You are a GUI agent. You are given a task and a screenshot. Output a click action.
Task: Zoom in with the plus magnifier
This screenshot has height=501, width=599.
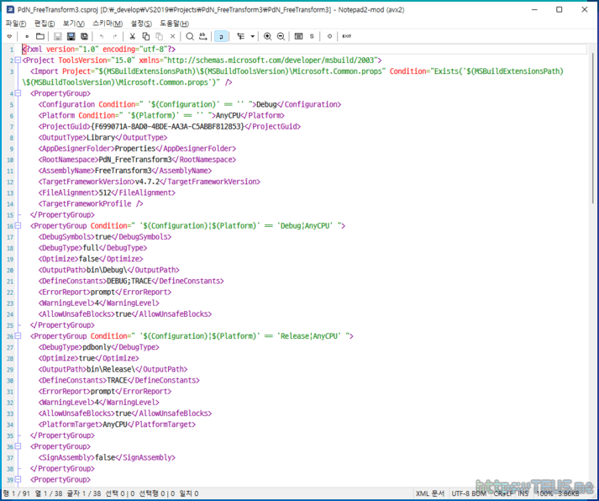tap(267, 36)
